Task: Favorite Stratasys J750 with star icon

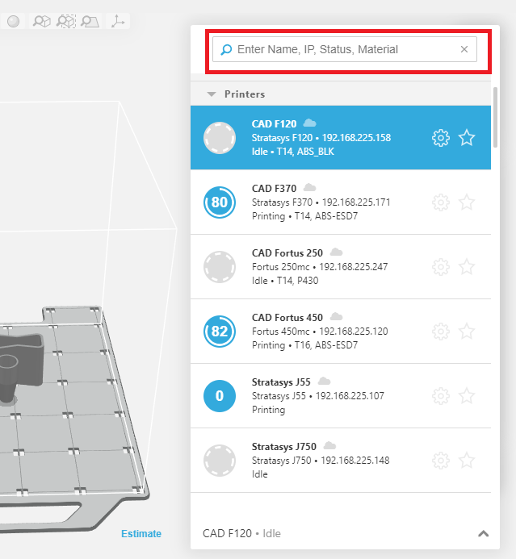Action: tap(467, 461)
